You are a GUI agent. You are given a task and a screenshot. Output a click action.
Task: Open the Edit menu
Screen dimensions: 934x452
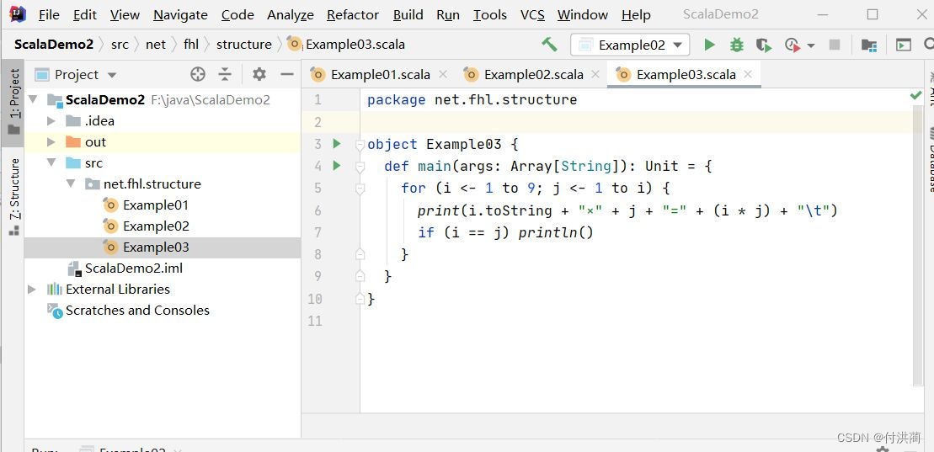(85, 15)
